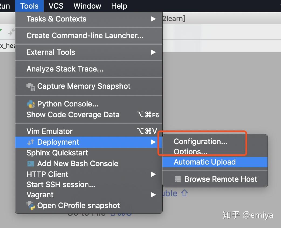
Task: Choose Options... in Deployment submenu
Action: 190,152
